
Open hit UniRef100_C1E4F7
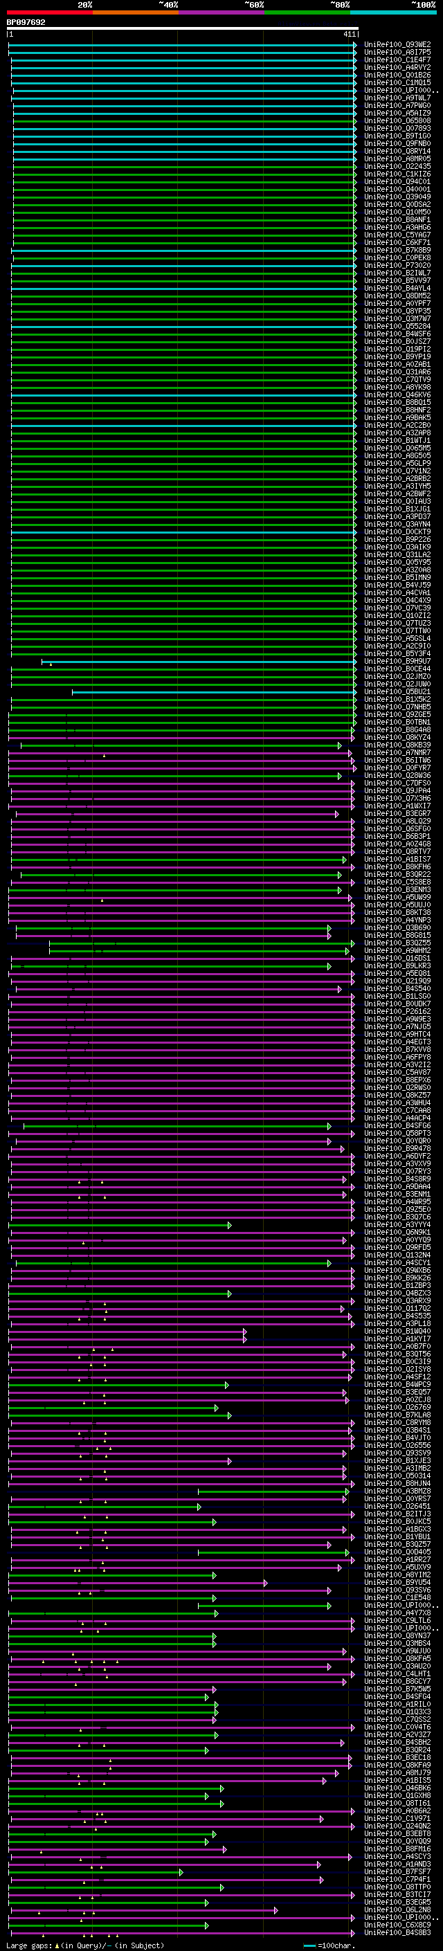point(397,60)
